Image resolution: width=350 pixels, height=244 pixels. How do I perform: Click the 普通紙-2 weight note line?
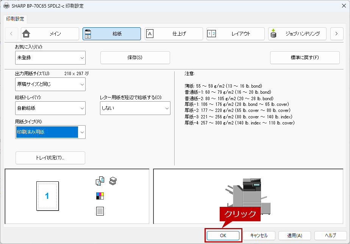(229, 98)
